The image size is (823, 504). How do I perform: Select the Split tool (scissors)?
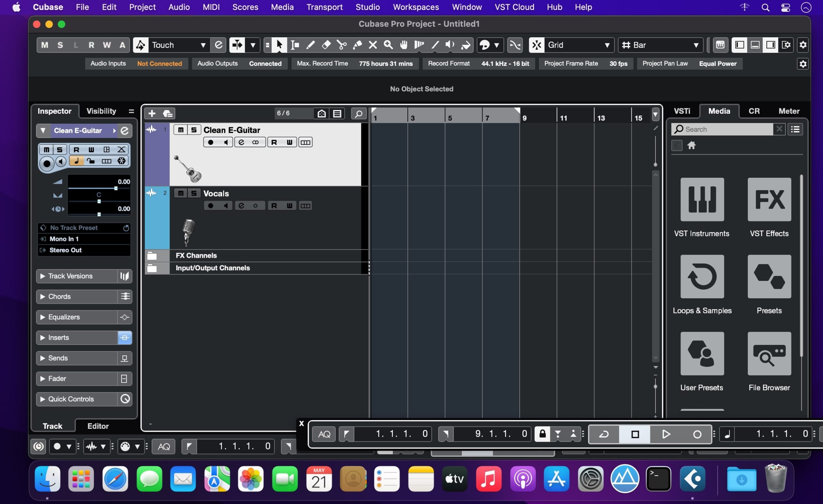coord(341,45)
